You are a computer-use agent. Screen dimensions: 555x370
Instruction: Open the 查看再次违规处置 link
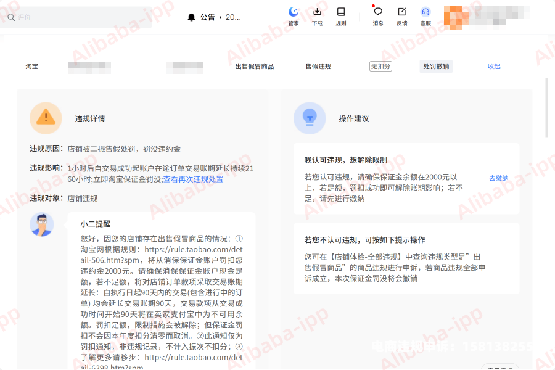(x=193, y=179)
